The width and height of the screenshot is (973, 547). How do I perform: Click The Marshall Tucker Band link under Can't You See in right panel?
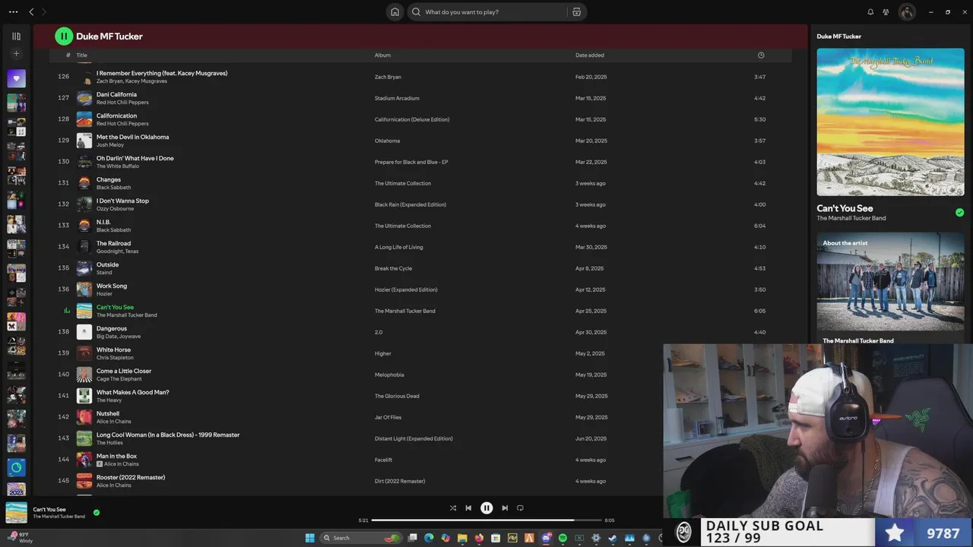[851, 218]
